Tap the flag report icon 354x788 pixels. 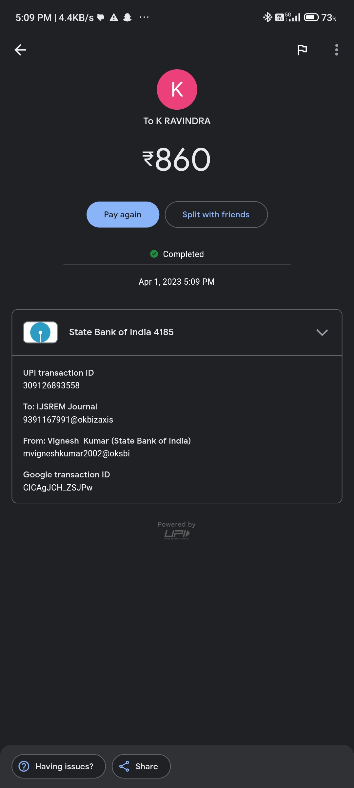[x=302, y=50]
